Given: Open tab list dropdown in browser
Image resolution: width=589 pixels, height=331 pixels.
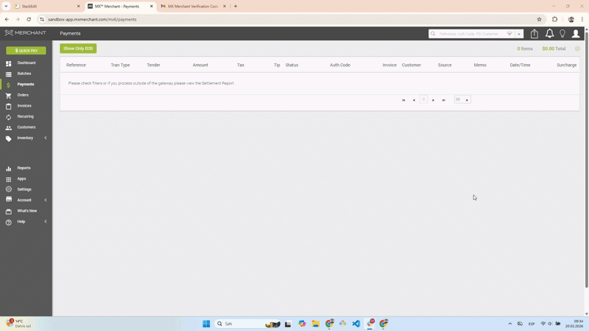Looking at the screenshot, I should tap(6, 7).
